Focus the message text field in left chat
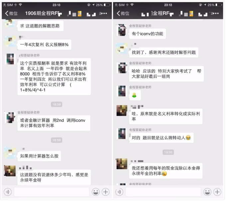The height and width of the screenshot is (201, 226). coord(52,193)
